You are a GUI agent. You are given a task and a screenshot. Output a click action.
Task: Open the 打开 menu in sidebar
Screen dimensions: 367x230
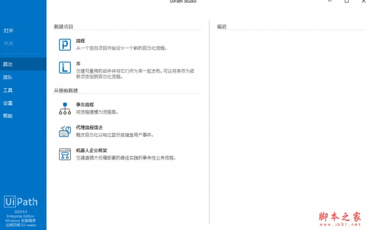9,31
